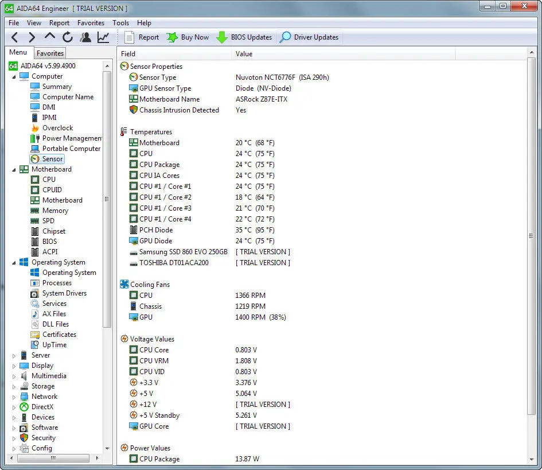Viewport: 542px width, 470px height.
Task: Open the graph chart toolbar icon
Action: tap(103, 37)
